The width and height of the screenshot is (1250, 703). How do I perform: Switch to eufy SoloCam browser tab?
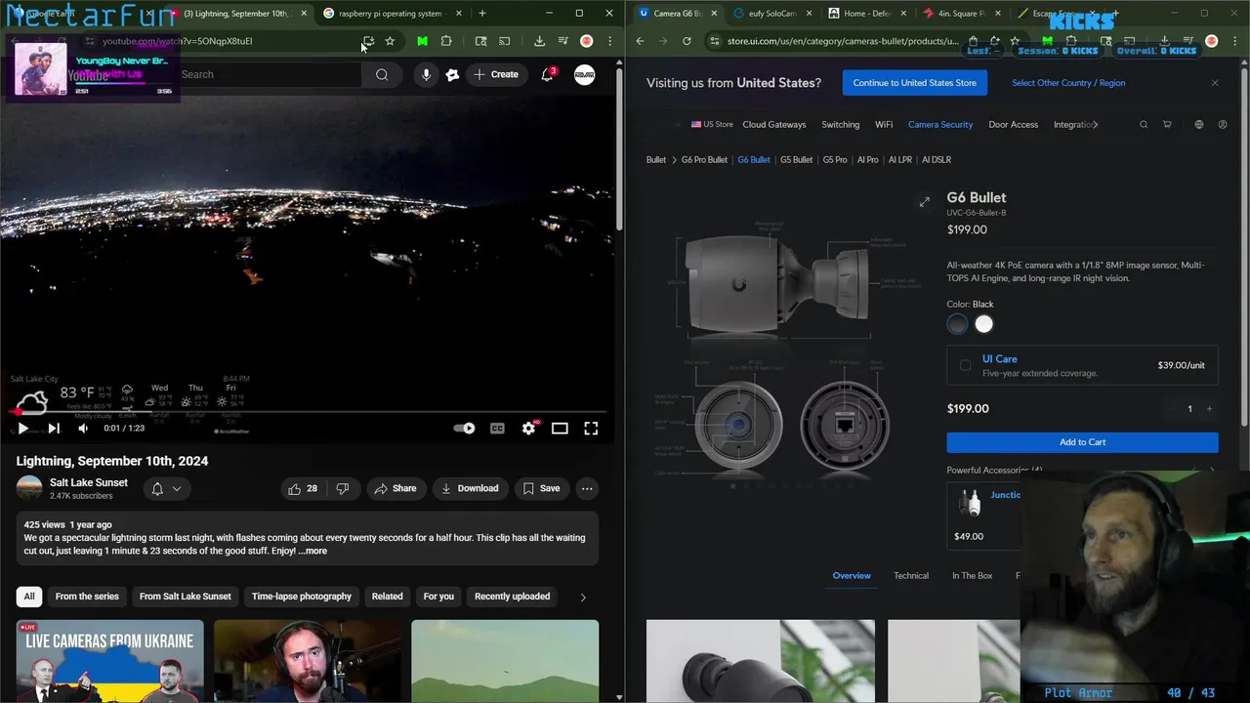click(x=771, y=14)
